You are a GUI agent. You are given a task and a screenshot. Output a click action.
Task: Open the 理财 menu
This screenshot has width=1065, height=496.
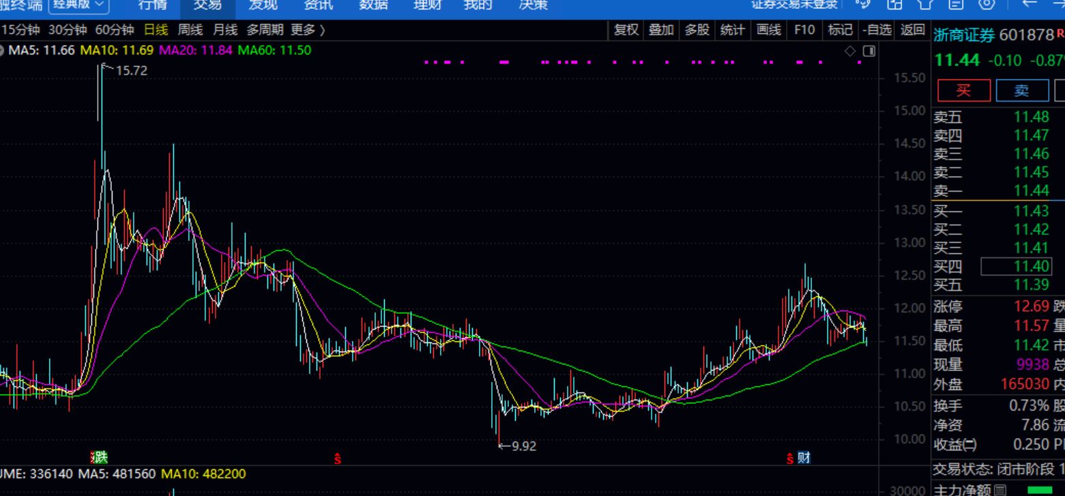[428, 5]
